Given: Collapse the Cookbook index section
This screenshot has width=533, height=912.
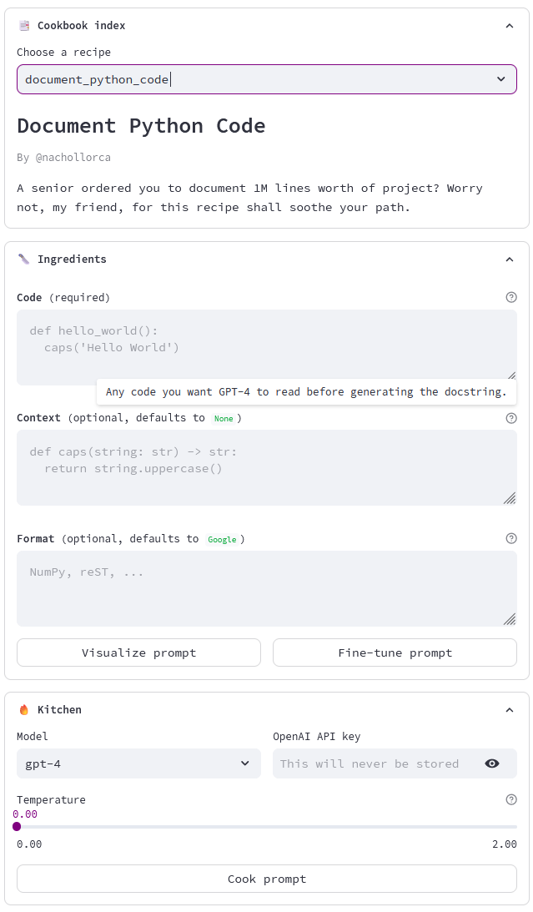Looking at the screenshot, I should [x=510, y=26].
